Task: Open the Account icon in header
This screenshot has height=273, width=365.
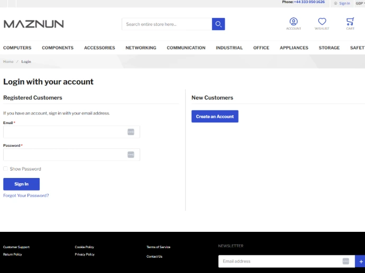Action: (294, 22)
